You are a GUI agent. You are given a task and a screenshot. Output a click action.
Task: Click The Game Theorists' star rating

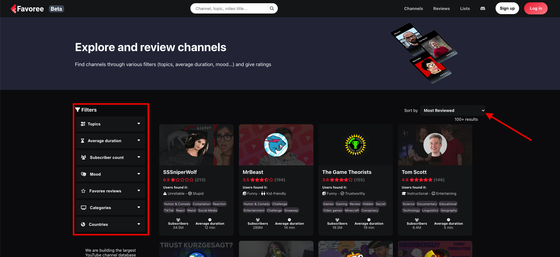tap(341, 180)
